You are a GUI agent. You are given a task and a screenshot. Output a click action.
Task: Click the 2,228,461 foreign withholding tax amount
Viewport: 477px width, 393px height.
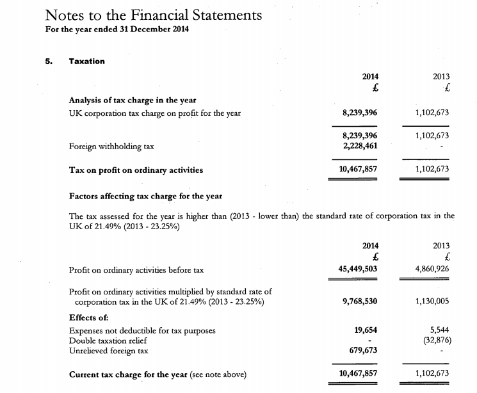pyautogui.click(x=360, y=146)
